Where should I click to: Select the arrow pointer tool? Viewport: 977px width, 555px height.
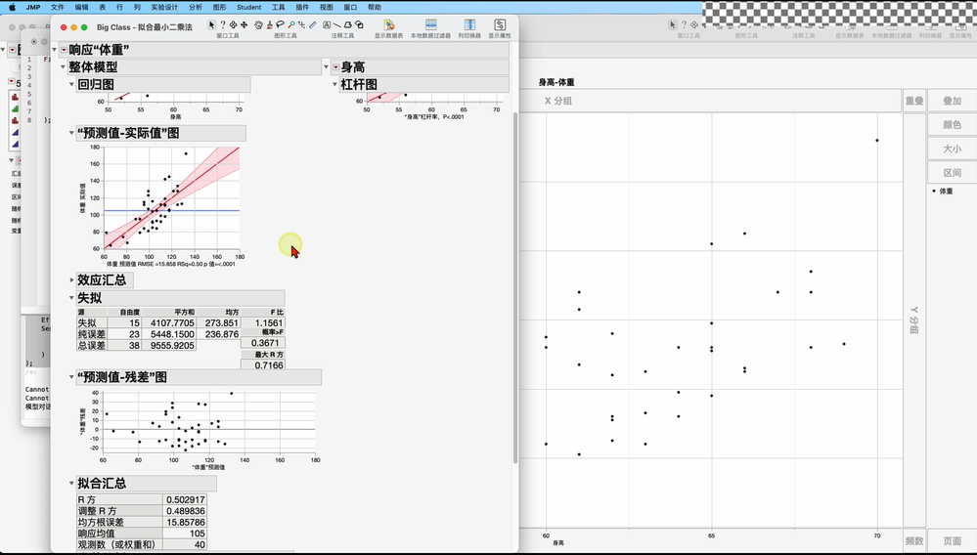(212, 24)
